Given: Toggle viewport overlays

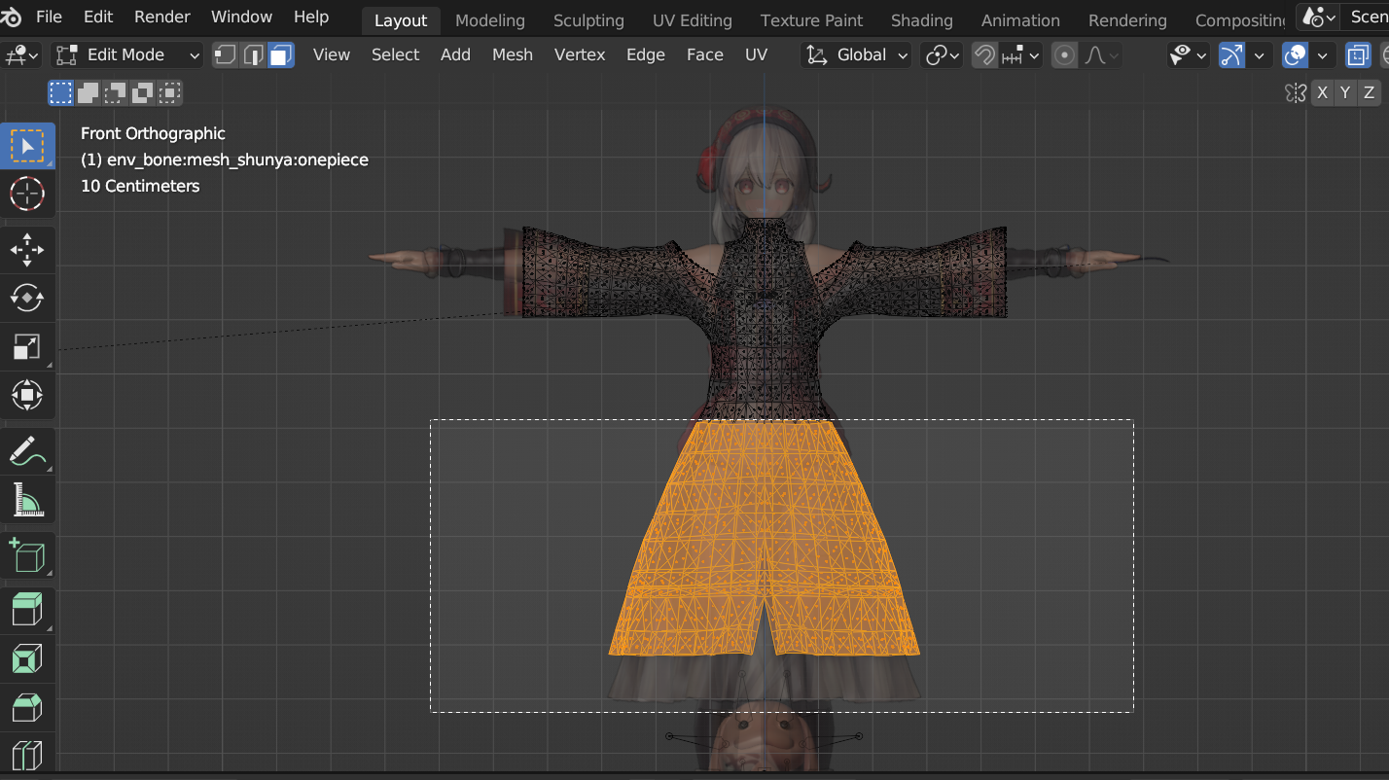Looking at the screenshot, I should coord(1295,55).
